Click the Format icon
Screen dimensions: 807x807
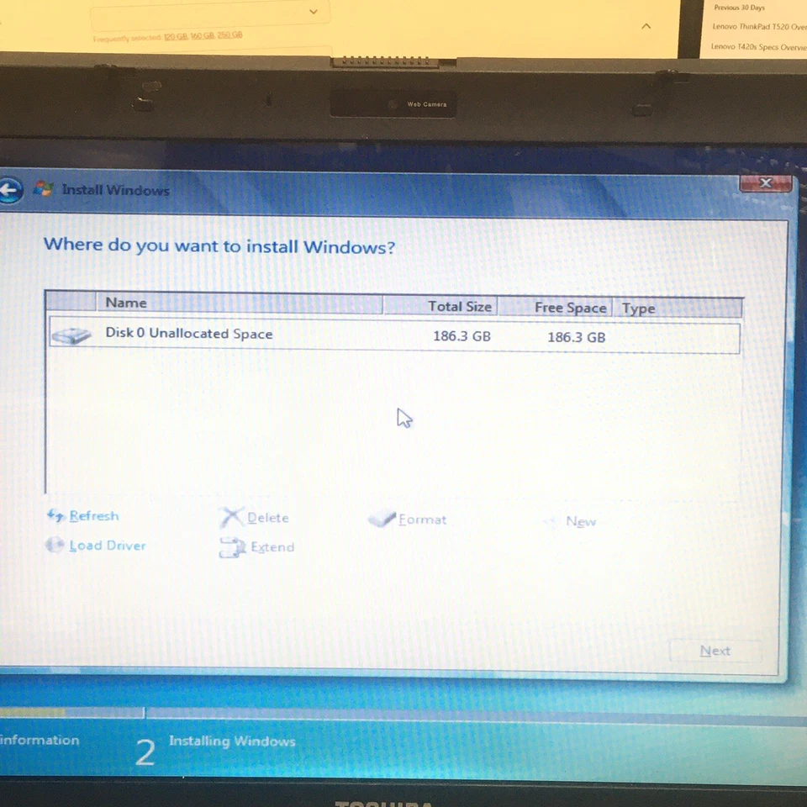pyautogui.click(x=382, y=519)
